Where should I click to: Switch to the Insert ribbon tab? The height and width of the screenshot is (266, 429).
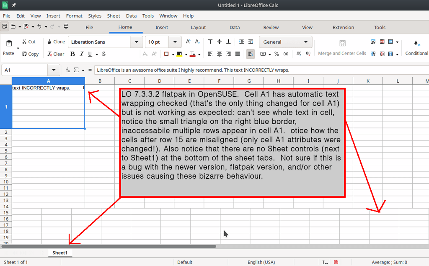click(161, 27)
